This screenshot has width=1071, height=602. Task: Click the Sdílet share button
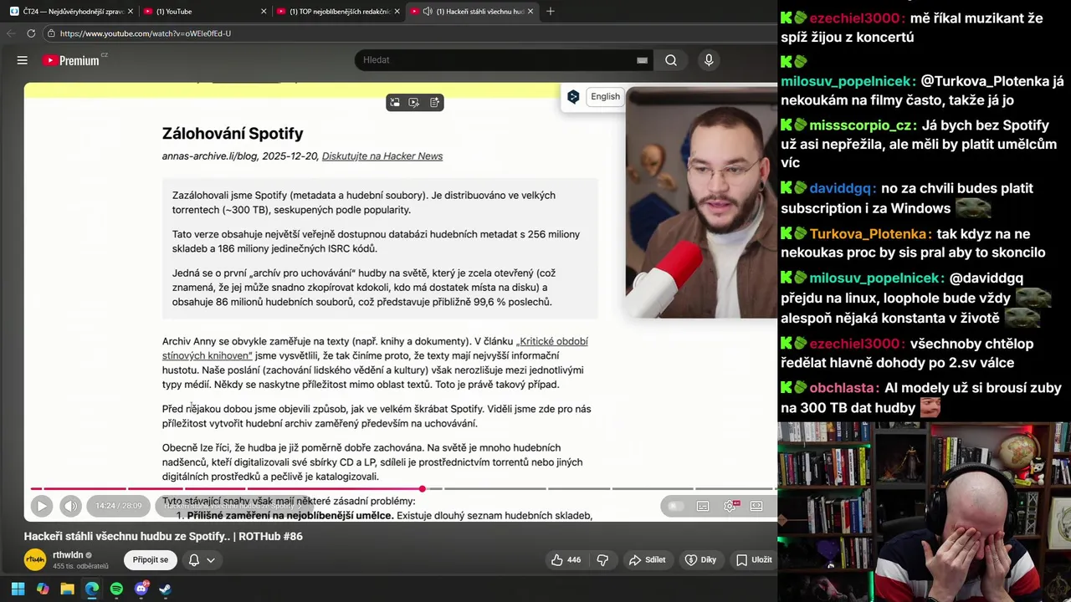(x=648, y=560)
